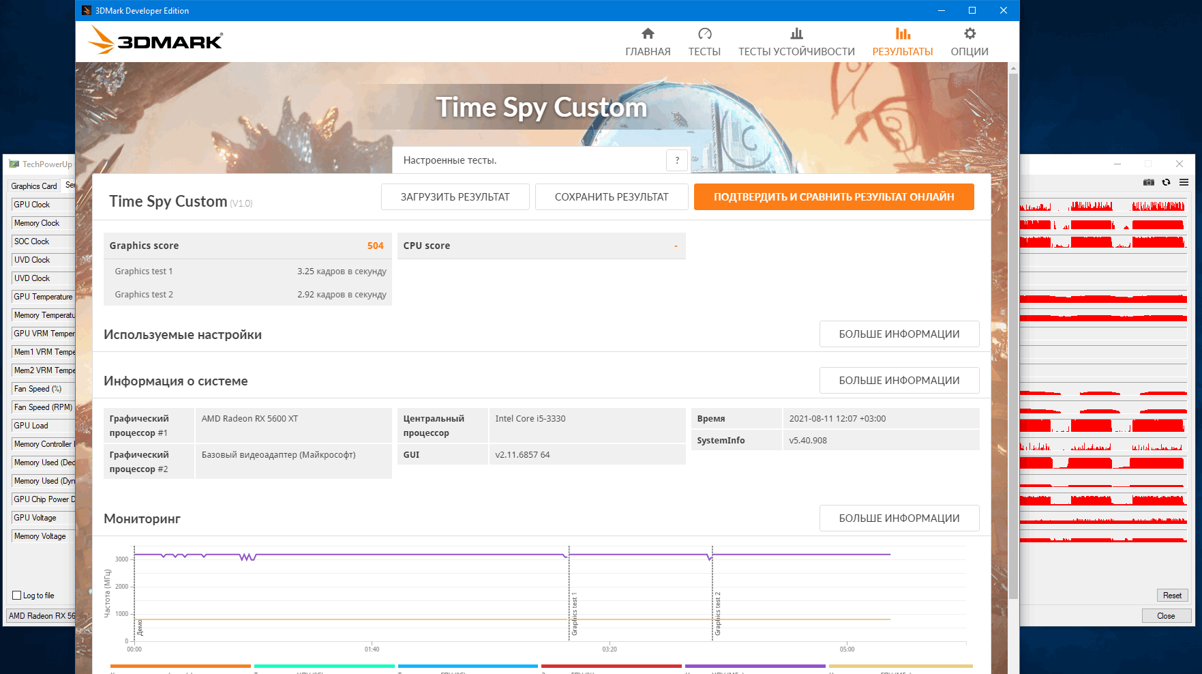This screenshot has width=1202, height=674.
Task: Click ПОДТВЕРДИТЬ И СРАВНИТЬ РЕЗУЛЬТАТ ОНЛАЙН button
Action: point(834,197)
